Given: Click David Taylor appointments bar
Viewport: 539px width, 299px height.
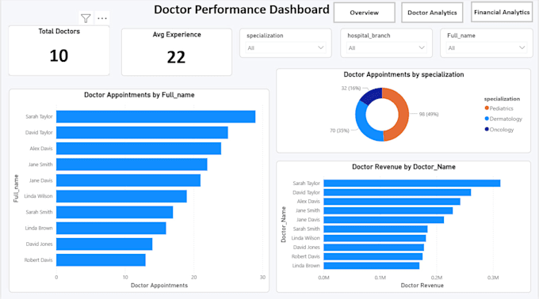Looking at the screenshot, I should click(142, 132).
